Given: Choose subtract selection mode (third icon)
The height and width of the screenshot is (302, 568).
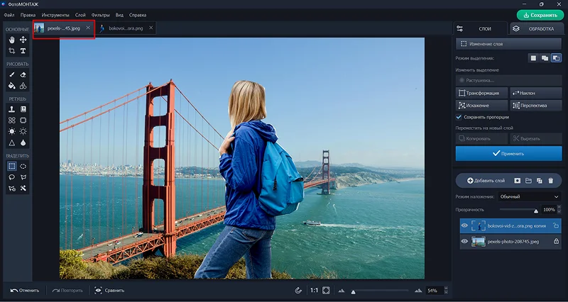Looking at the screenshot, I should 557,58.
